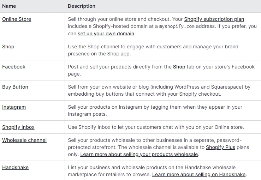The height and width of the screenshot is (180, 261).
Task: Visit the Shopify Inbox link
Action: pyautogui.click(x=18, y=127)
